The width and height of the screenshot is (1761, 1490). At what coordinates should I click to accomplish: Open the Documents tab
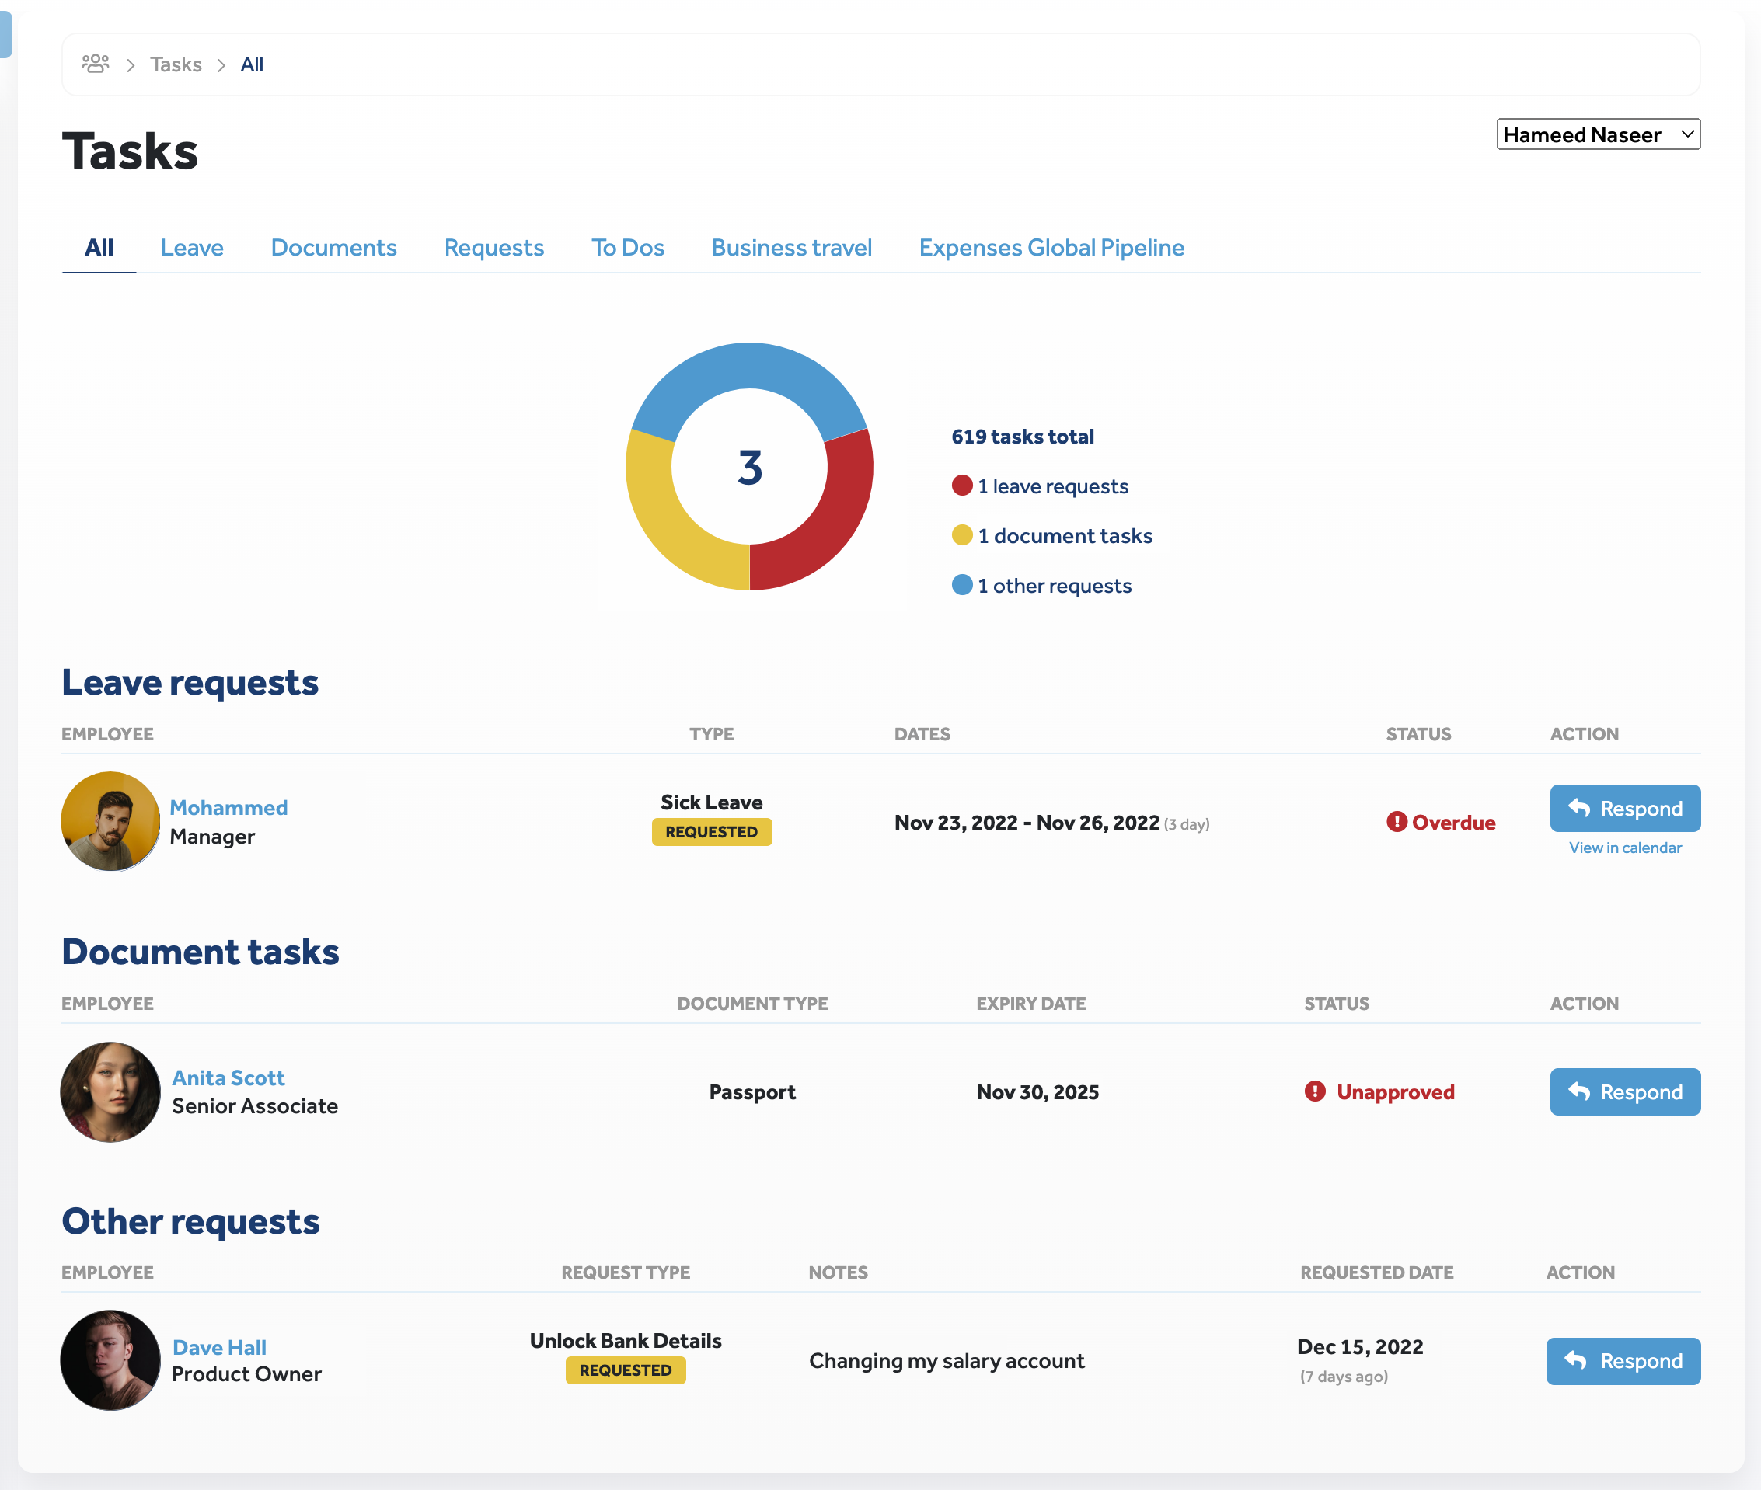click(x=333, y=248)
